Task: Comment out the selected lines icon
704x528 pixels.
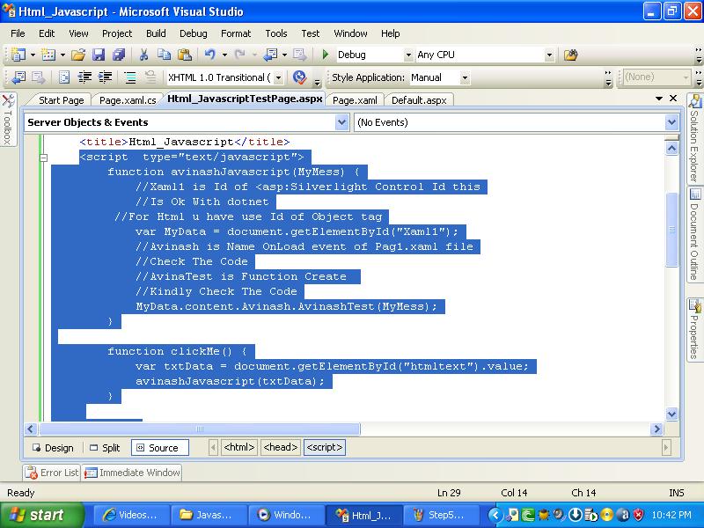Action: (x=130, y=77)
